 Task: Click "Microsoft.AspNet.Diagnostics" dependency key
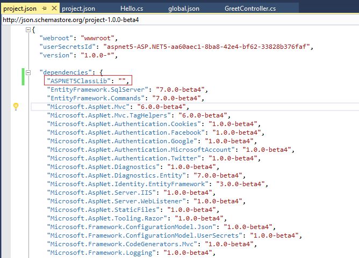(103, 167)
